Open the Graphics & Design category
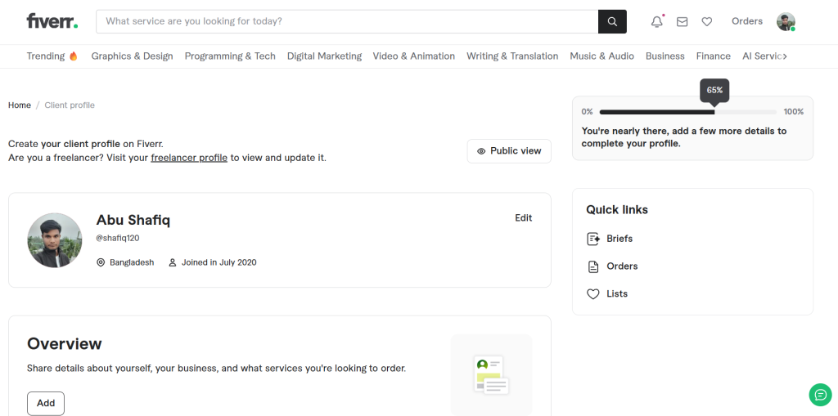 132,56
